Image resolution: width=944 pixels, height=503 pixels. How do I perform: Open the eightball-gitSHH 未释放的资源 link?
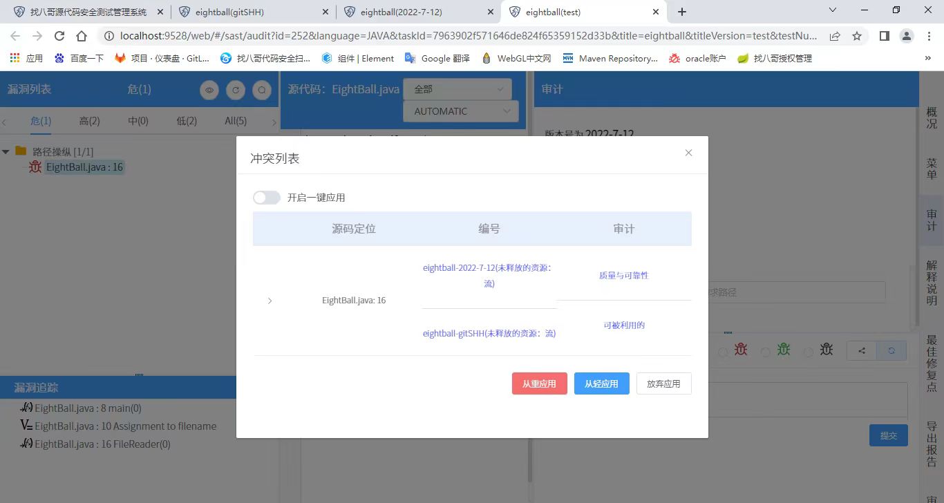point(489,333)
